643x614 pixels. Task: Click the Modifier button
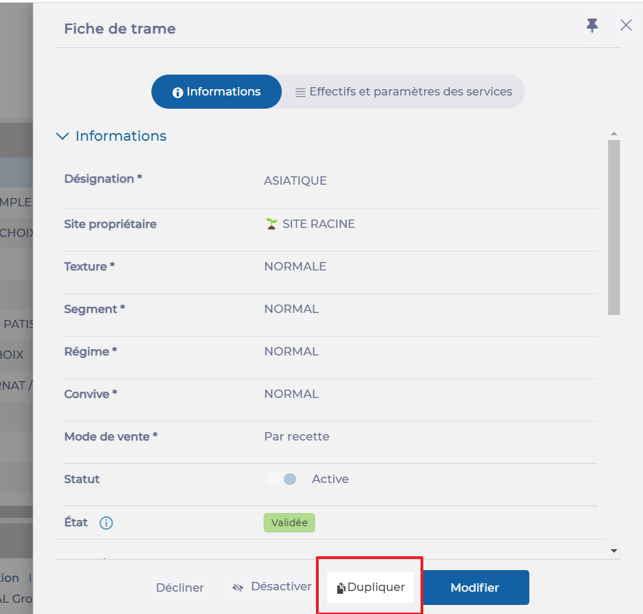[x=475, y=588]
